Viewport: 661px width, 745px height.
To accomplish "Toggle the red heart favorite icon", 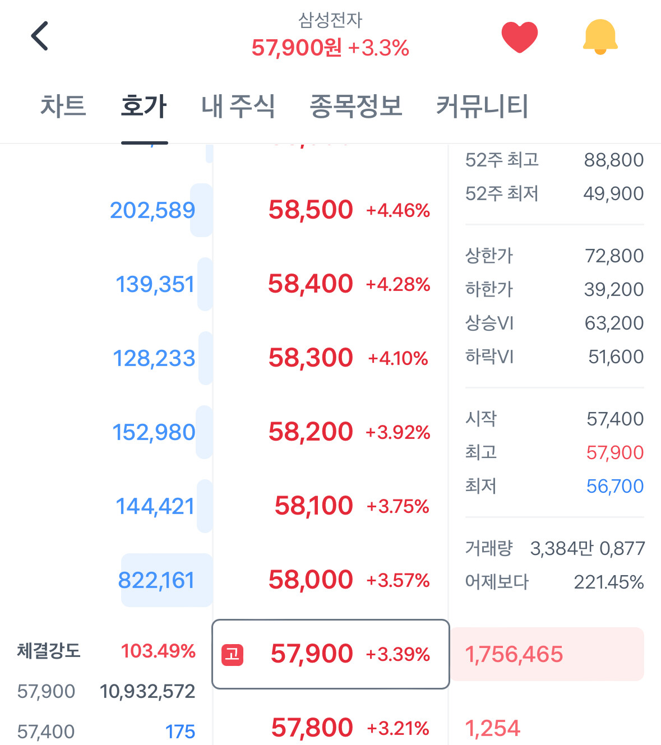I will click(x=520, y=37).
